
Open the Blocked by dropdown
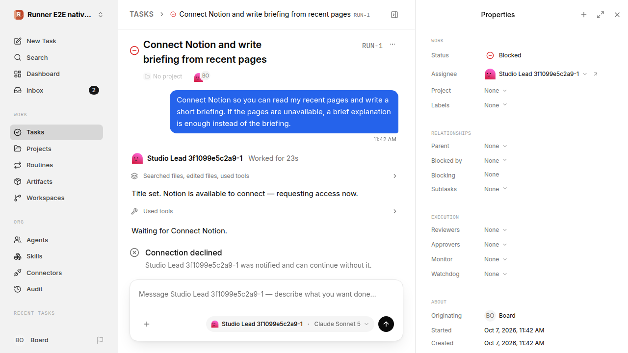[x=496, y=161]
